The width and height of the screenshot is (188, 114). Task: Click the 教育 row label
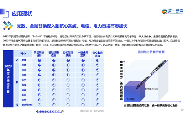coord(24,85)
